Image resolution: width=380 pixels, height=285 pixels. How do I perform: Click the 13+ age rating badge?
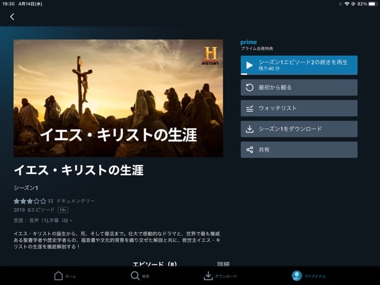point(63,210)
